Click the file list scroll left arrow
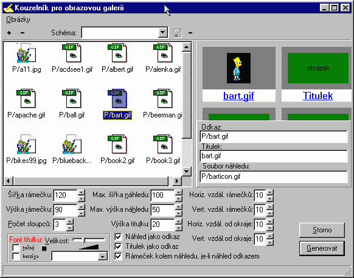354x278 pixels. [9, 181]
